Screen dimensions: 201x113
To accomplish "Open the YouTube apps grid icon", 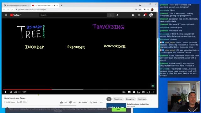I will pyautogui.click(x=139, y=15).
